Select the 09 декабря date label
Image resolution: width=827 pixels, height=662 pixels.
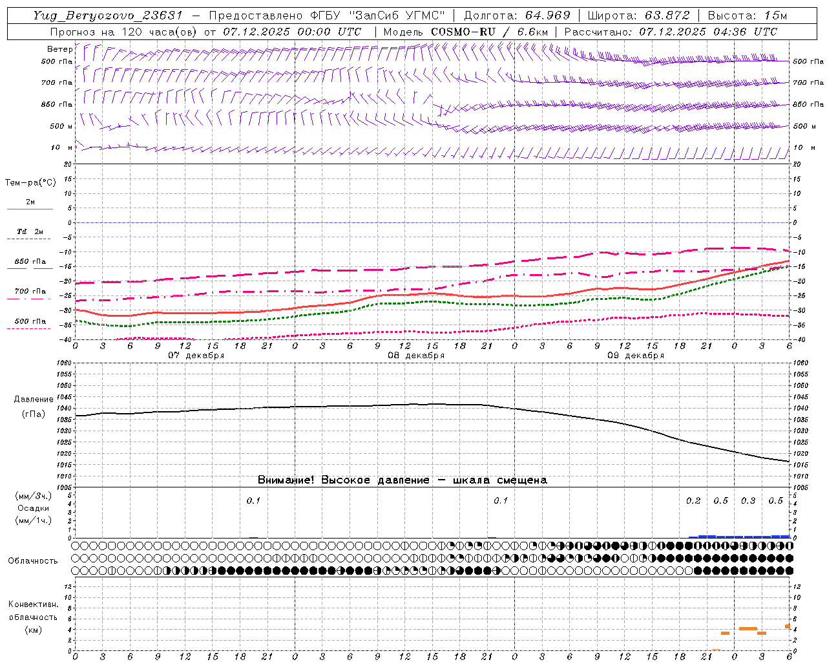[636, 356]
